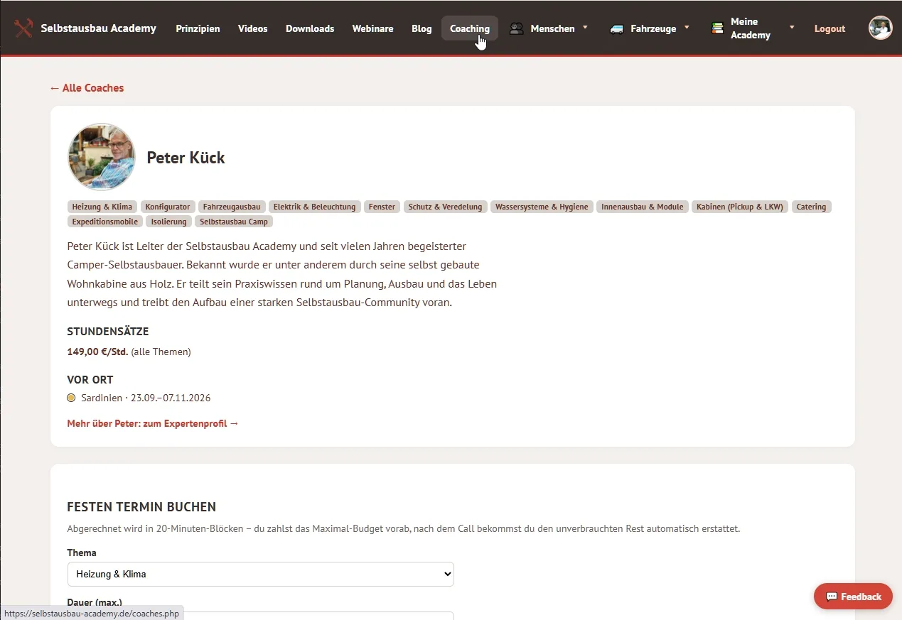
Task: Click the Fahrzeuge menu label
Action: point(653,28)
